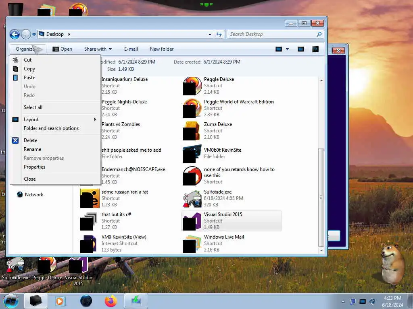The width and height of the screenshot is (413, 309).
Task: Choose Rename from the Organize menu
Action: tap(55, 150)
